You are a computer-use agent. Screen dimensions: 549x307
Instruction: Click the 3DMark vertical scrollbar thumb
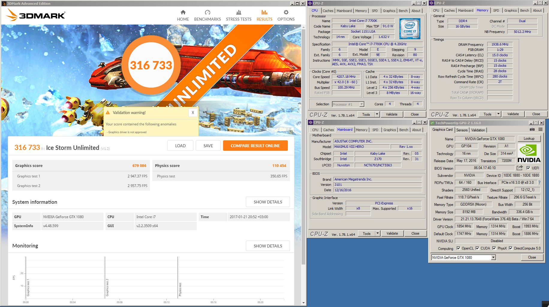click(x=303, y=147)
